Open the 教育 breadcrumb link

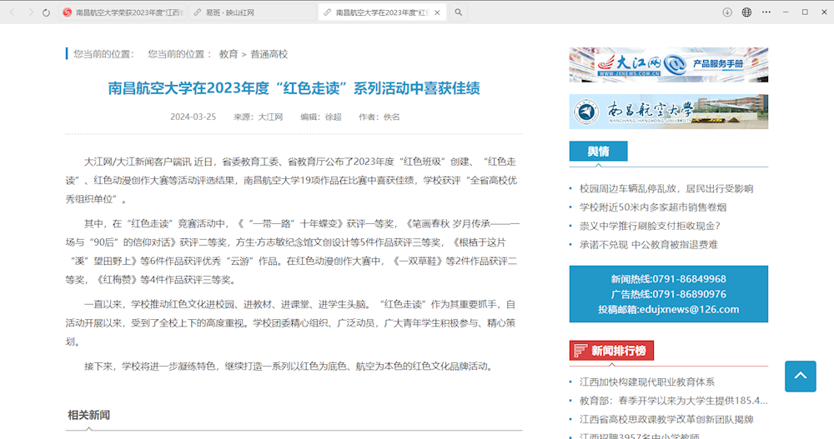pos(229,54)
